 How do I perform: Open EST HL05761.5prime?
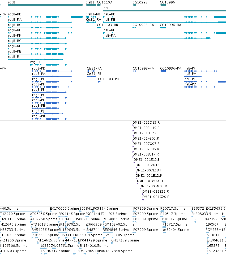[66, 245]
